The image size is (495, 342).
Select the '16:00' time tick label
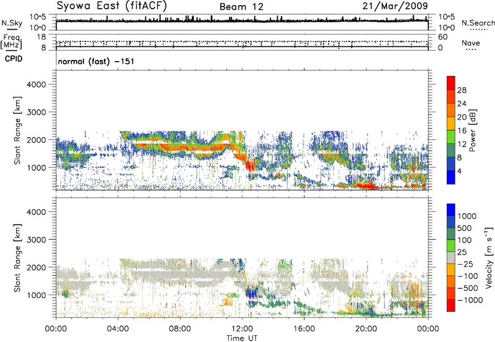tap(304, 329)
